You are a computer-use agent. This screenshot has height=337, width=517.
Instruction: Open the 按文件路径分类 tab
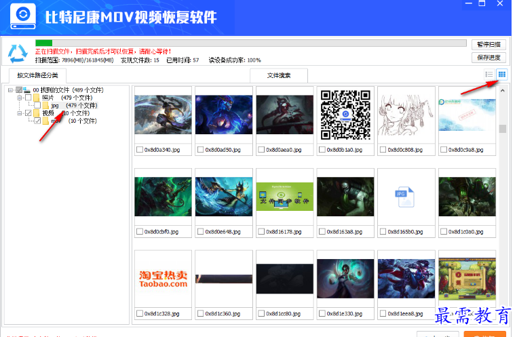click(x=37, y=75)
